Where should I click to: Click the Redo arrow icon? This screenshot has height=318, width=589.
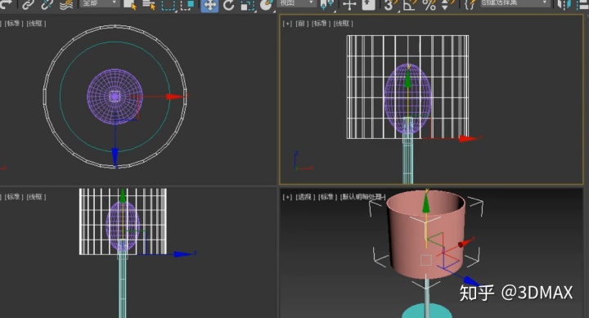tap(5, 4)
